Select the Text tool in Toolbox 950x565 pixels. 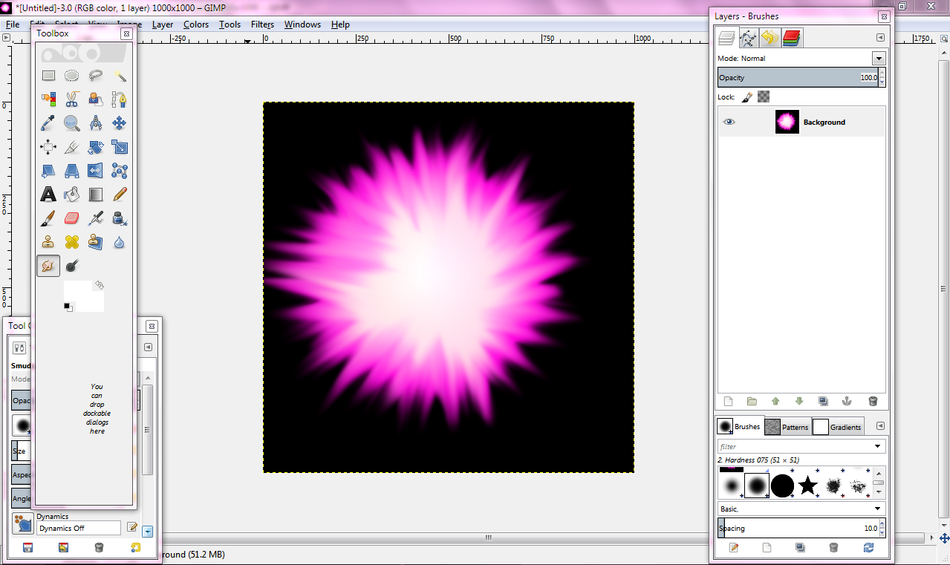pyautogui.click(x=48, y=195)
